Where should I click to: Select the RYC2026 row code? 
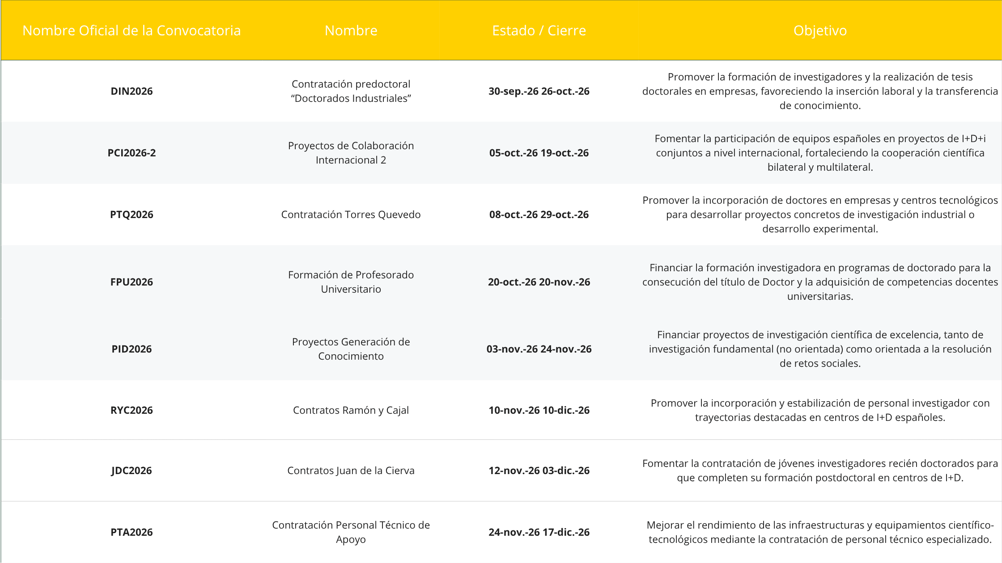tap(132, 410)
